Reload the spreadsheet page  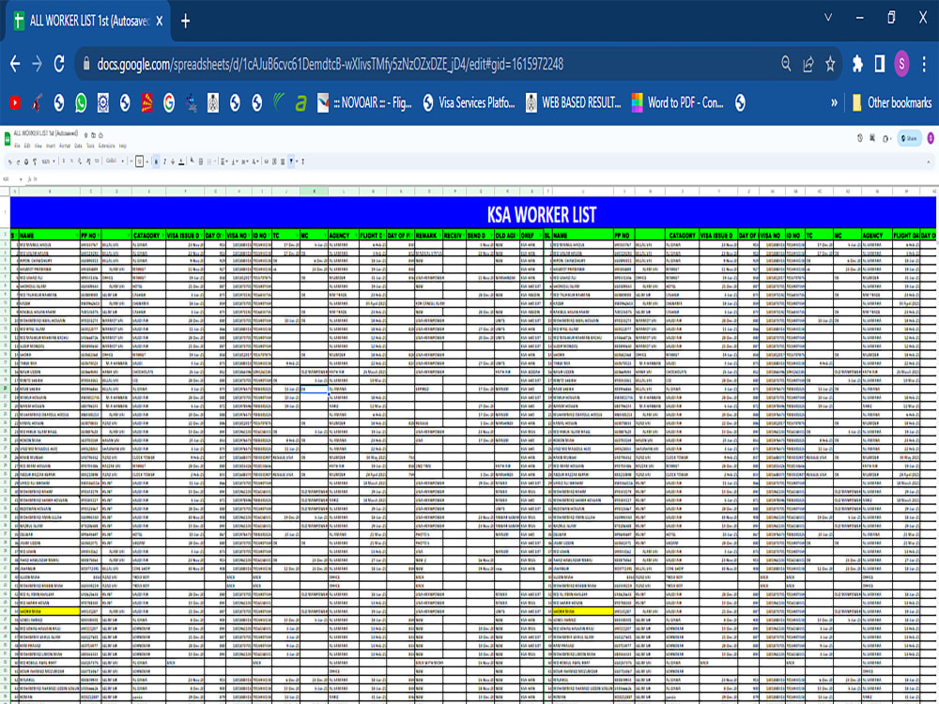[x=59, y=64]
